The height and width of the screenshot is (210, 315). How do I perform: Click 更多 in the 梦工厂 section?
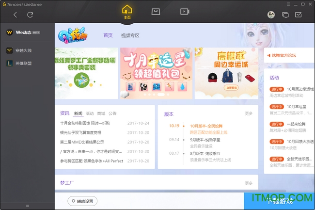tap(249, 183)
